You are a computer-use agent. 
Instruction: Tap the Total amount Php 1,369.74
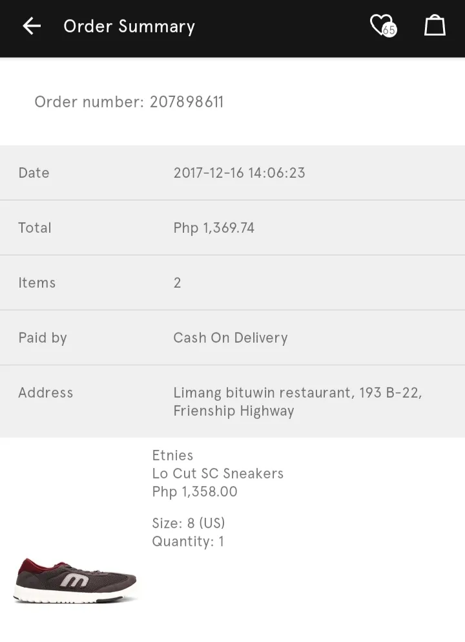point(214,228)
